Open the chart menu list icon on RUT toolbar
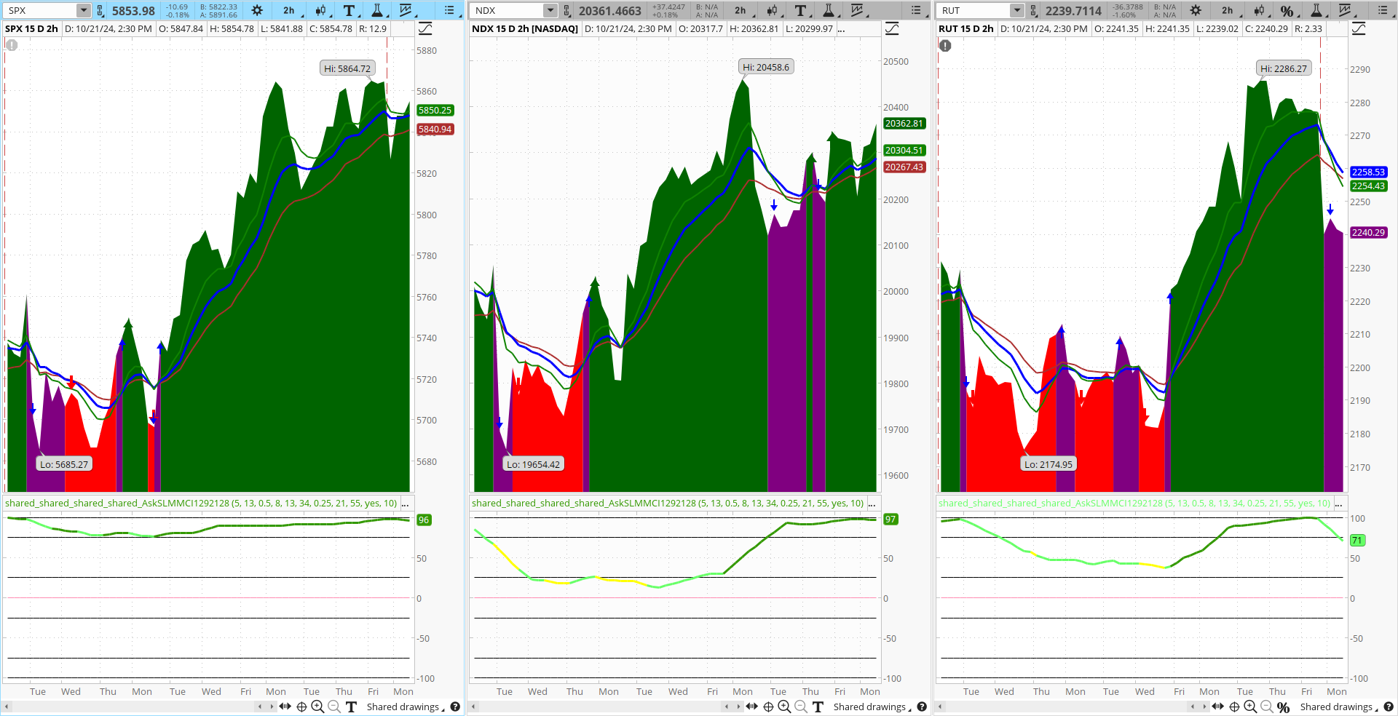Viewport: 1398px width, 716px height. coord(1383,10)
